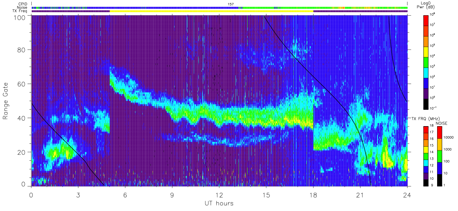Click the TX Freq row label at top left
The image size is (458, 211).
click(20, 11)
